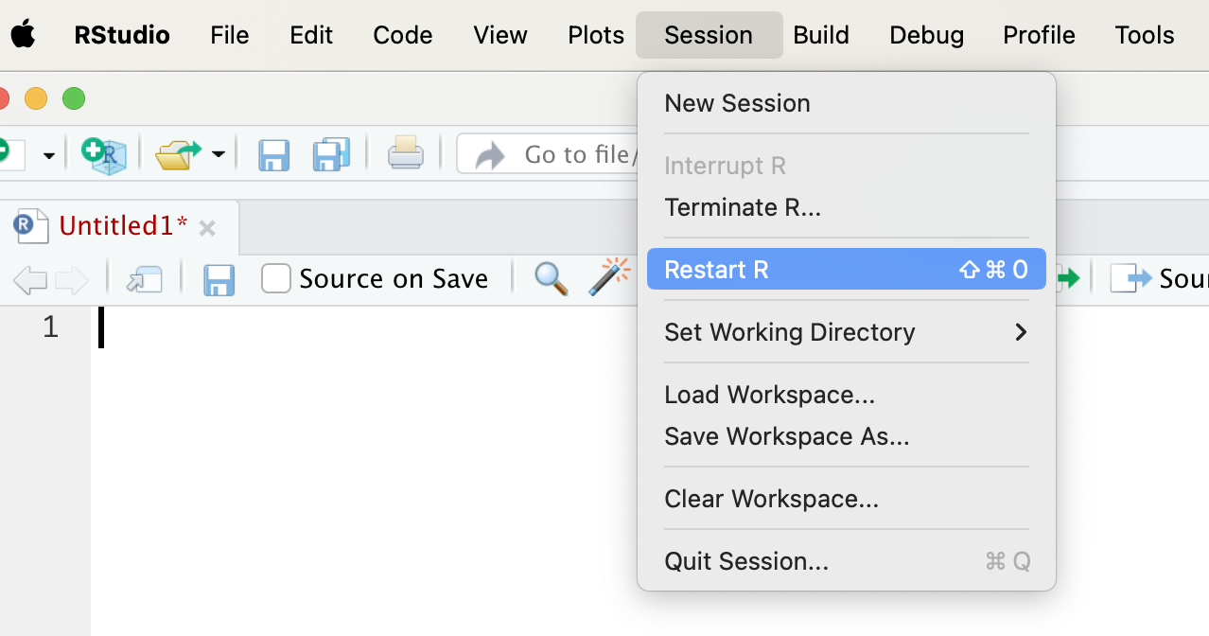This screenshot has width=1209, height=636.
Task: Expand the recent files dropdown arrow
Action: [x=219, y=154]
